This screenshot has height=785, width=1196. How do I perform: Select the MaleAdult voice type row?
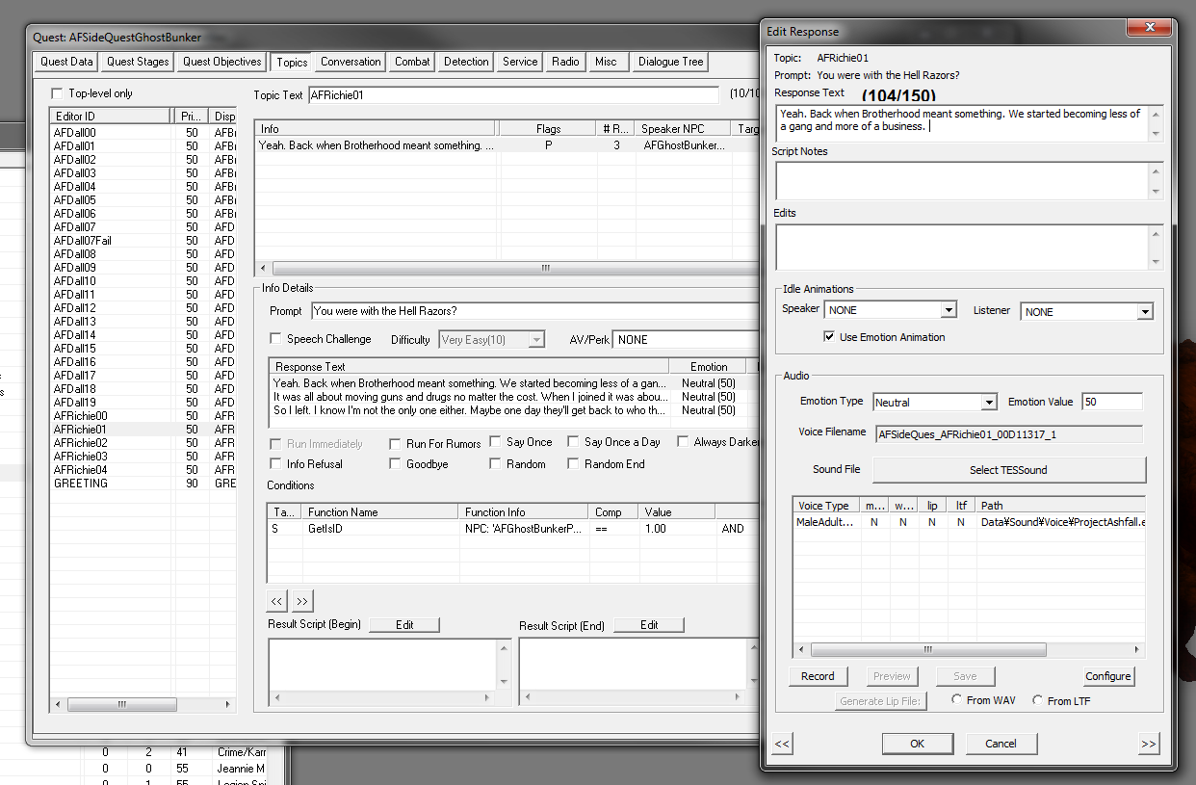[x=969, y=522]
